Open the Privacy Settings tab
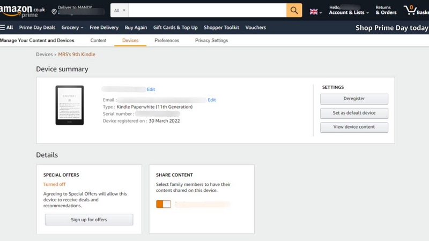Image resolution: width=429 pixels, height=241 pixels. [211, 41]
